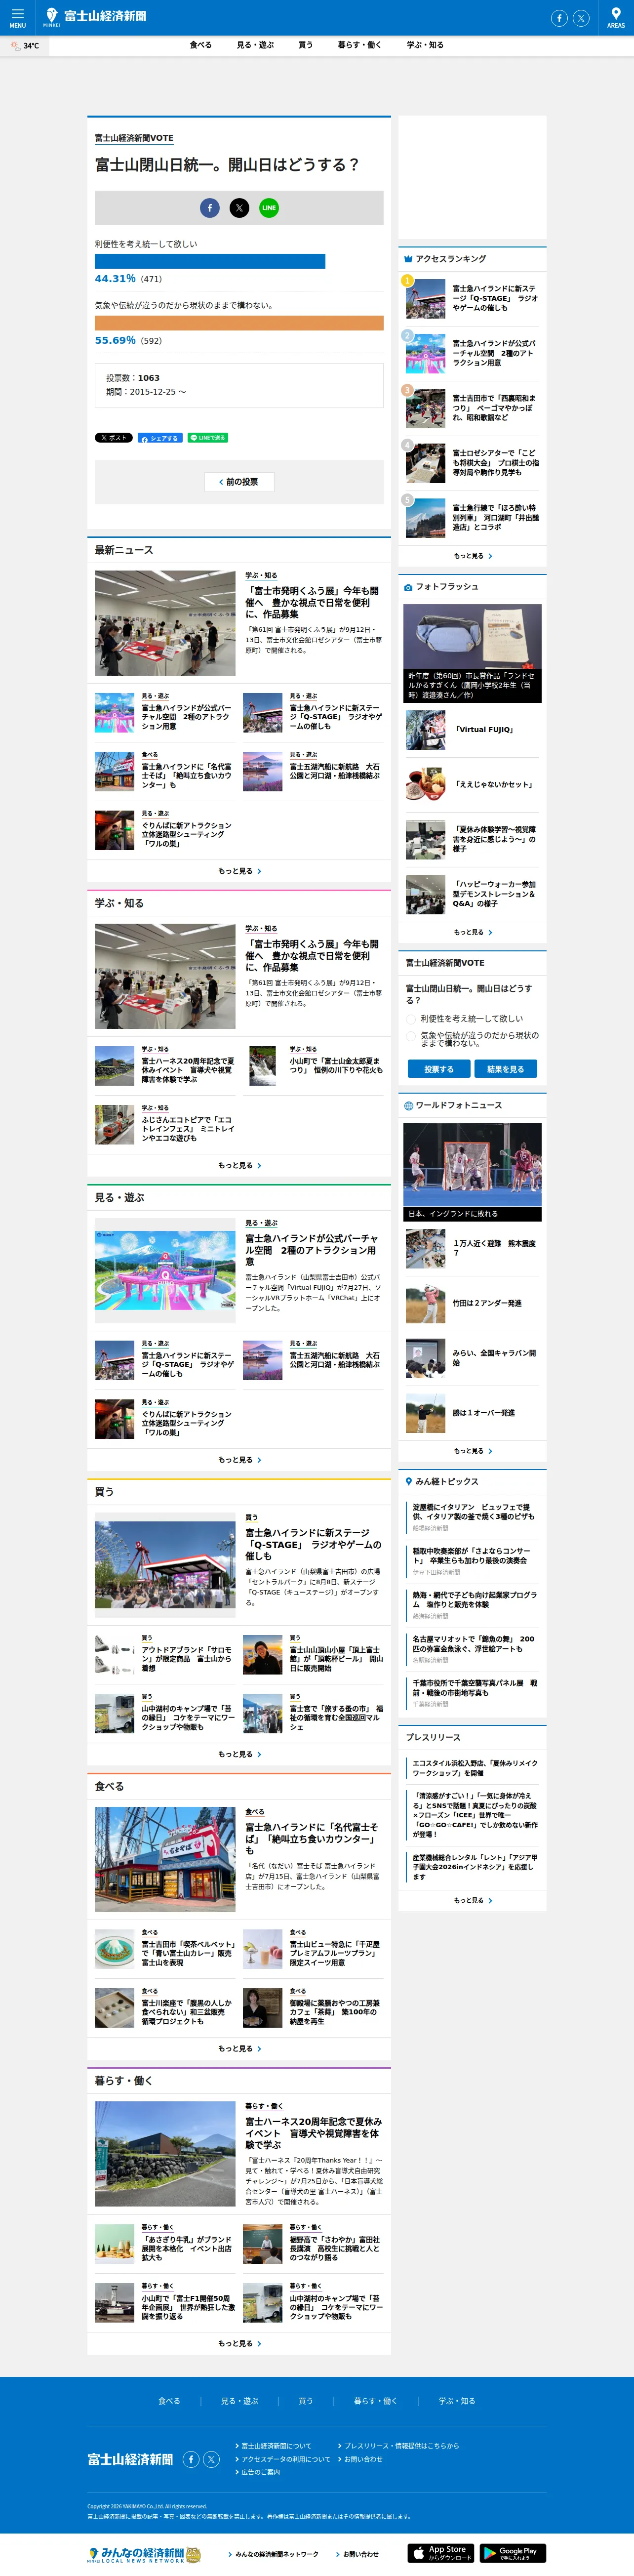Screen dimensions: 634x2576
Task: Expand もっと見る under 最新ニュース
Action: pyautogui.click(x=239, y=871)
